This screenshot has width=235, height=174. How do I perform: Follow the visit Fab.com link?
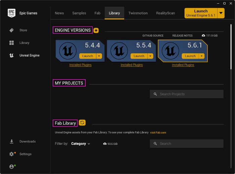tap(158, 132)
